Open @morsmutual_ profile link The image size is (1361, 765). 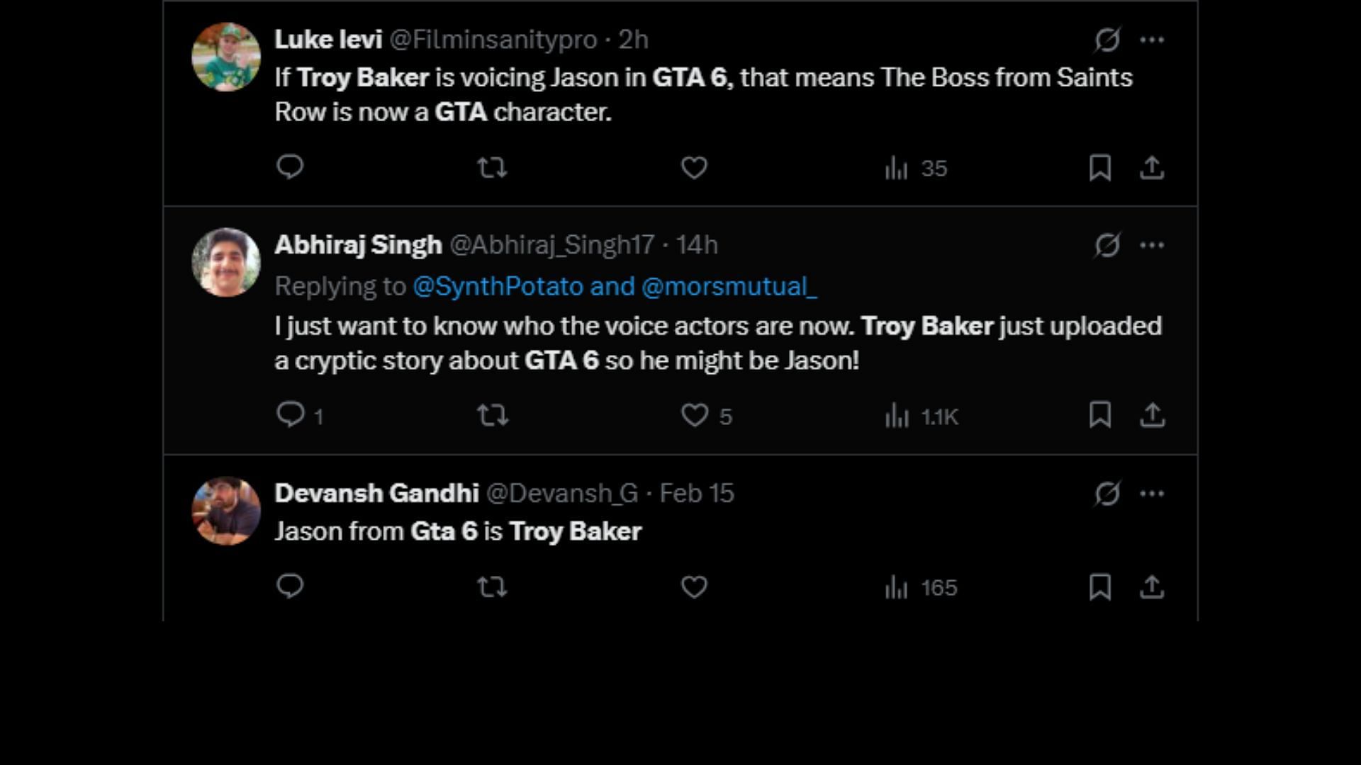click(729, 286)
